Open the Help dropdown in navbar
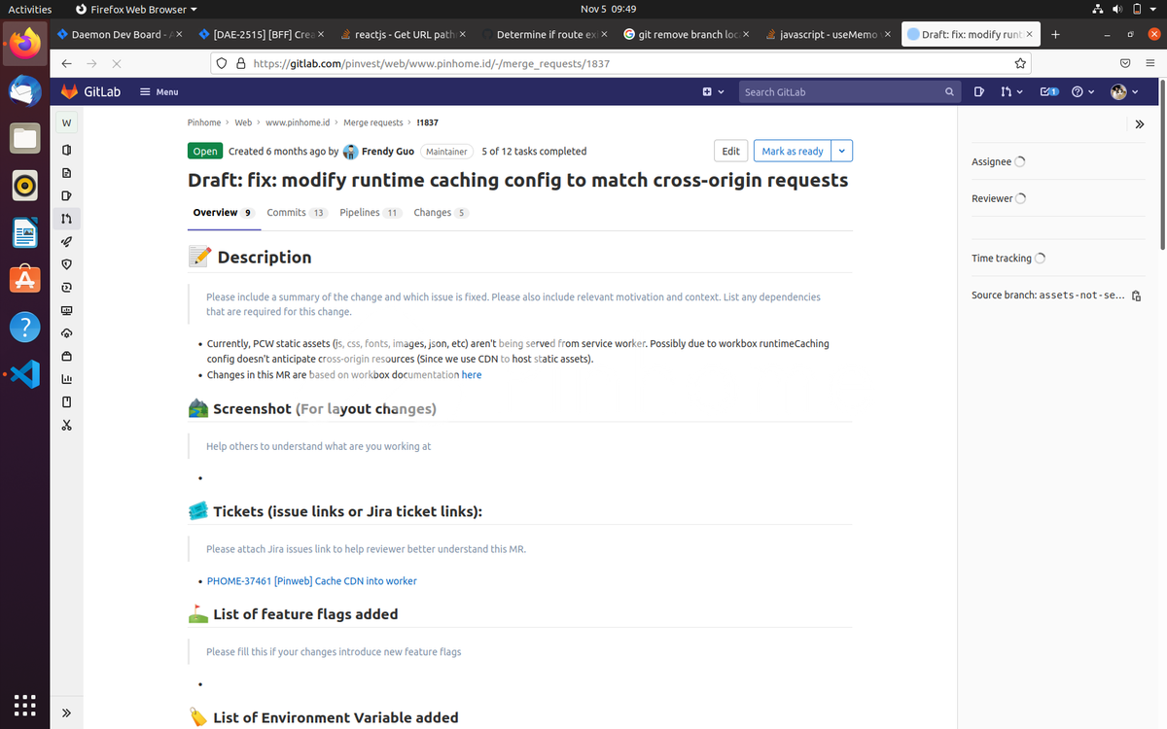The image size is (1167, 729). click(1081, 91)
